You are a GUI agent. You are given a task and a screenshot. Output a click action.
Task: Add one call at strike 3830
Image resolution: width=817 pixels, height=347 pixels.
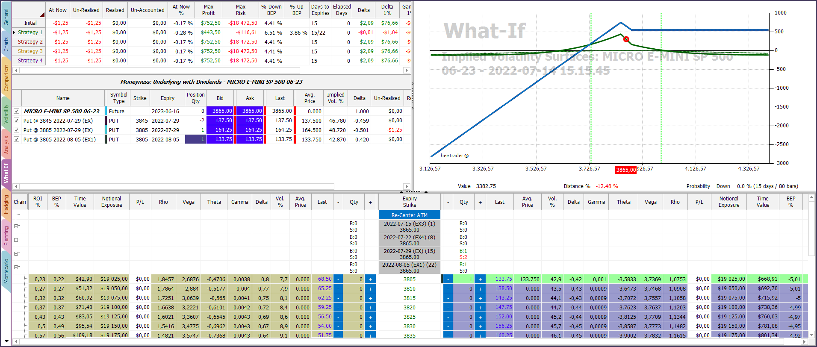[x=370, y=326]
